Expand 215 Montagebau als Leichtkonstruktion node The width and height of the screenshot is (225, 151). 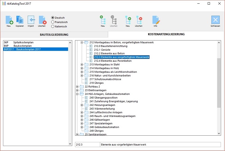(82, 72)
